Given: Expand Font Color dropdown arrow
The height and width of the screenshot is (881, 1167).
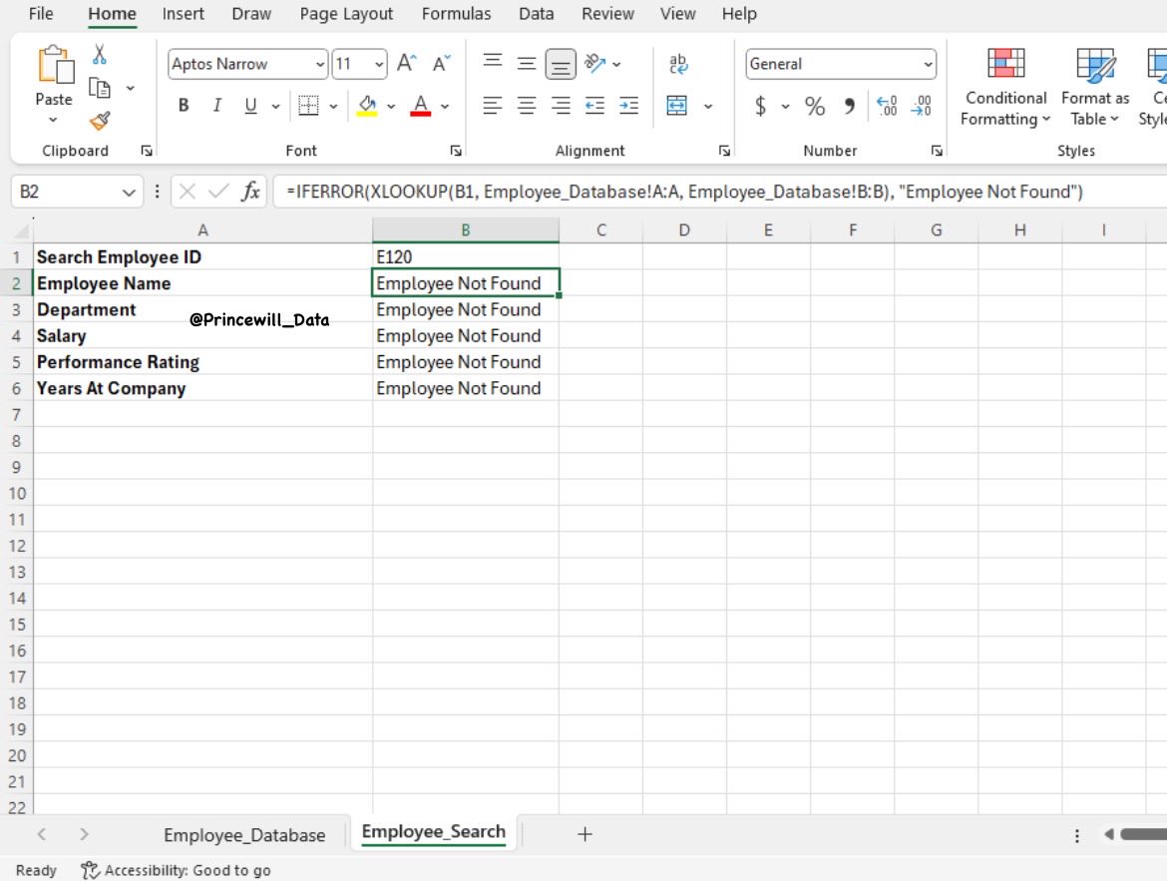Looking at the screenshot, I should click(445, 106).
